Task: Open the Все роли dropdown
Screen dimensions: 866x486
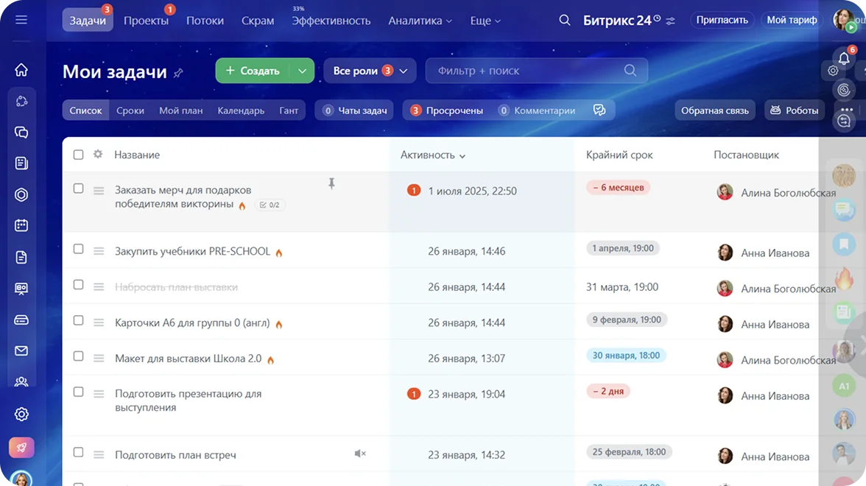Action: click(x=370, y=70)
